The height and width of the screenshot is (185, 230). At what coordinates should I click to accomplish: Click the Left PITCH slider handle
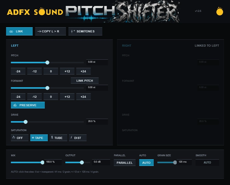click(x=47, y=62)
